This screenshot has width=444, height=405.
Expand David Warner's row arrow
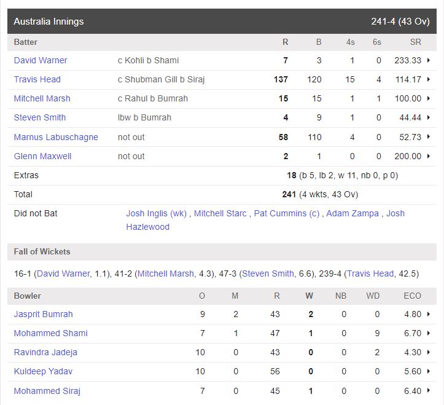[x=428, y=60]
